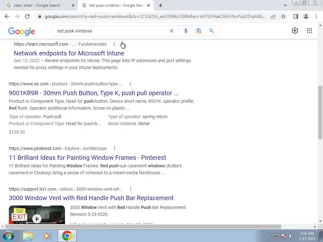Viewport: 323px width, 242px height.
Task: Close the 'red pusk windows' tab
Action: tap(149, 6)
